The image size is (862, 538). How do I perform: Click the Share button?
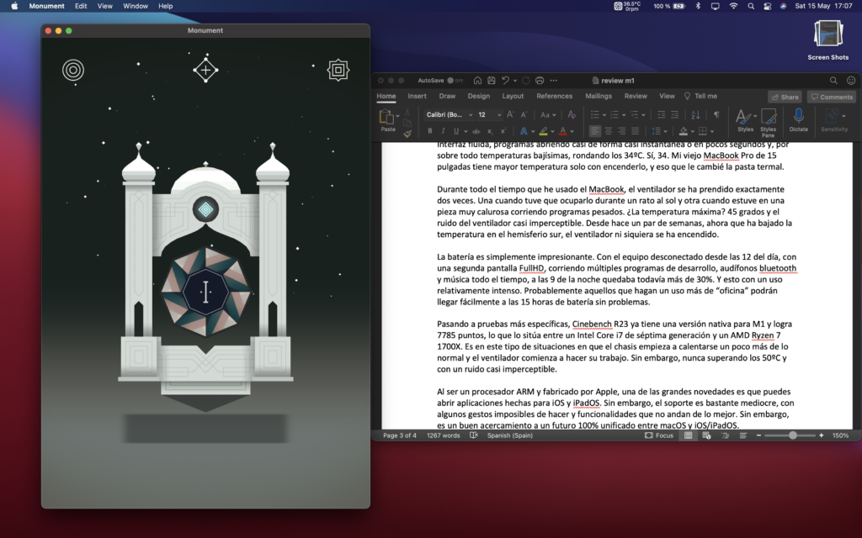[x=785, y=97]
